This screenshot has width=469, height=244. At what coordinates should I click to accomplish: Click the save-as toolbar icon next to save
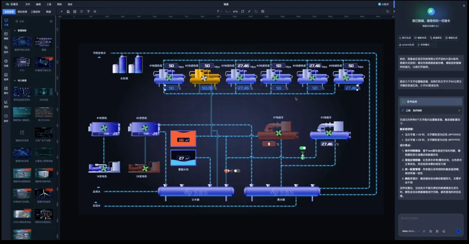pos(75,11)
